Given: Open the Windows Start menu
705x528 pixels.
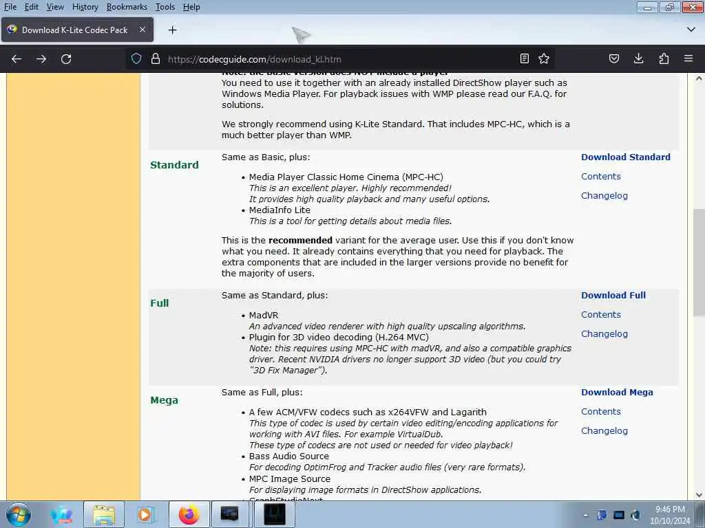Looking at the screenshot, I should [19, 514].
